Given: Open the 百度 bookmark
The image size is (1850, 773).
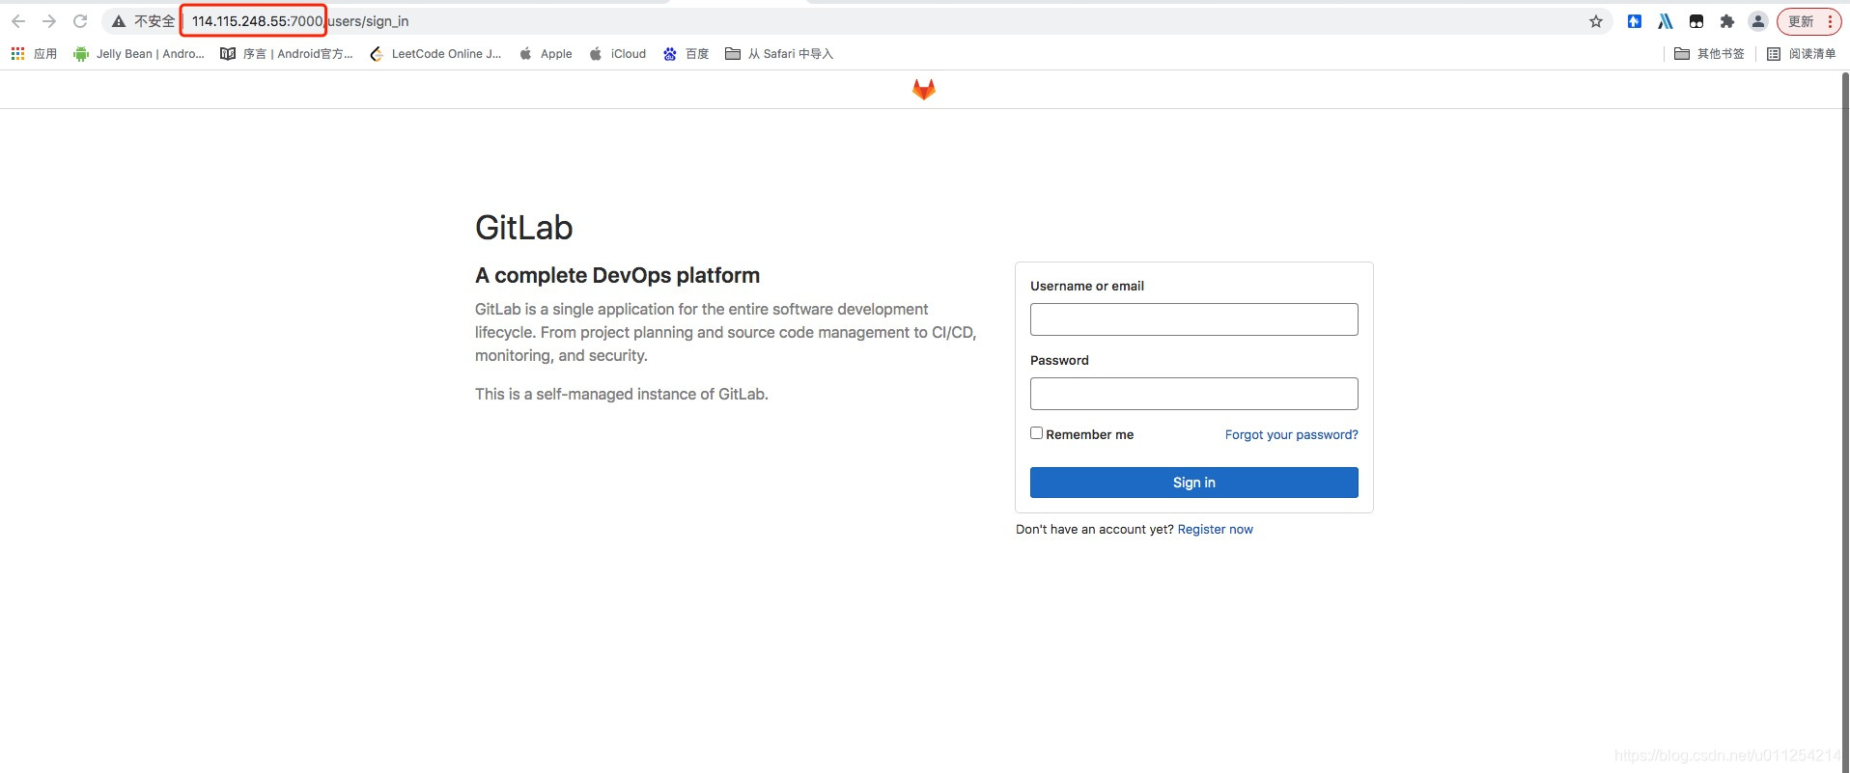Looking at the screenshot, I should [687, 54].
